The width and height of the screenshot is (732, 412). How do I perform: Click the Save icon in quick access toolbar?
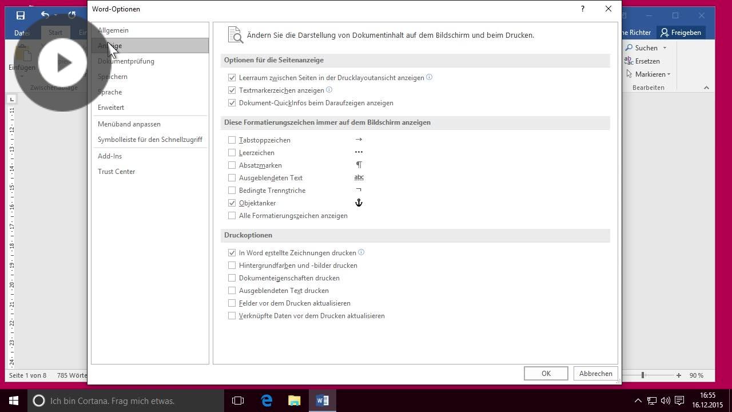tap(21, 15)
